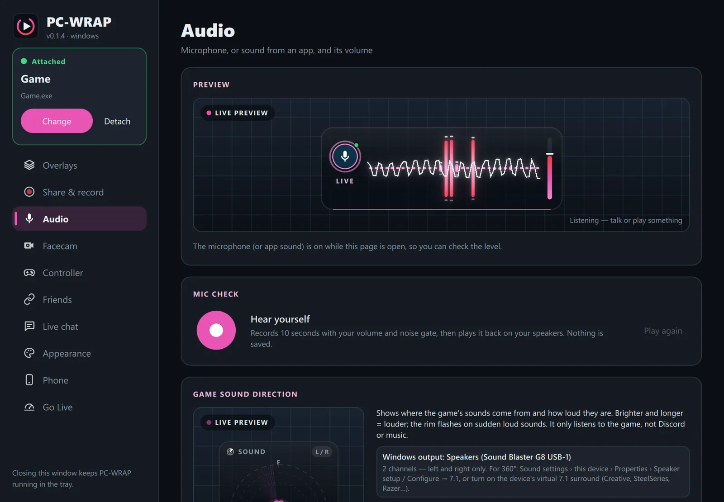Click Play again in Mic Check
The image size is (724, 502).
663,331
